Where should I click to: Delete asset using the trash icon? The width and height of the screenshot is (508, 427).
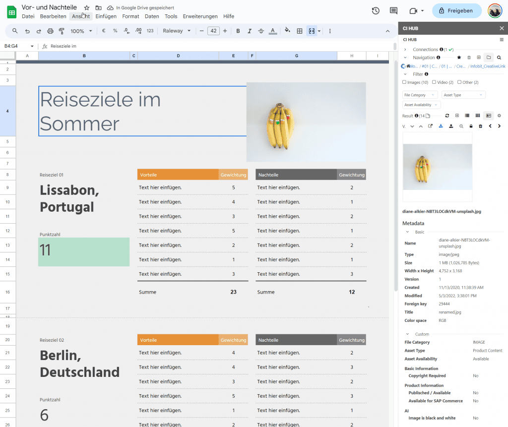click(480, 126)
